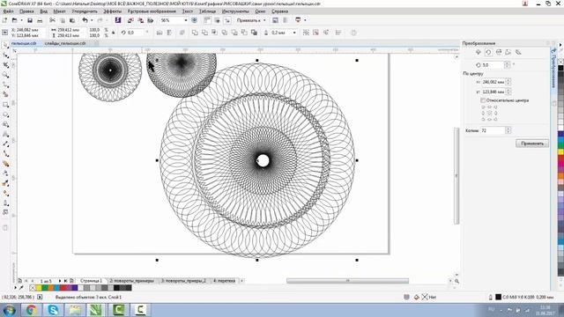
Task: Click the Копии copies stepper arrows
Action: pos(508,130)
